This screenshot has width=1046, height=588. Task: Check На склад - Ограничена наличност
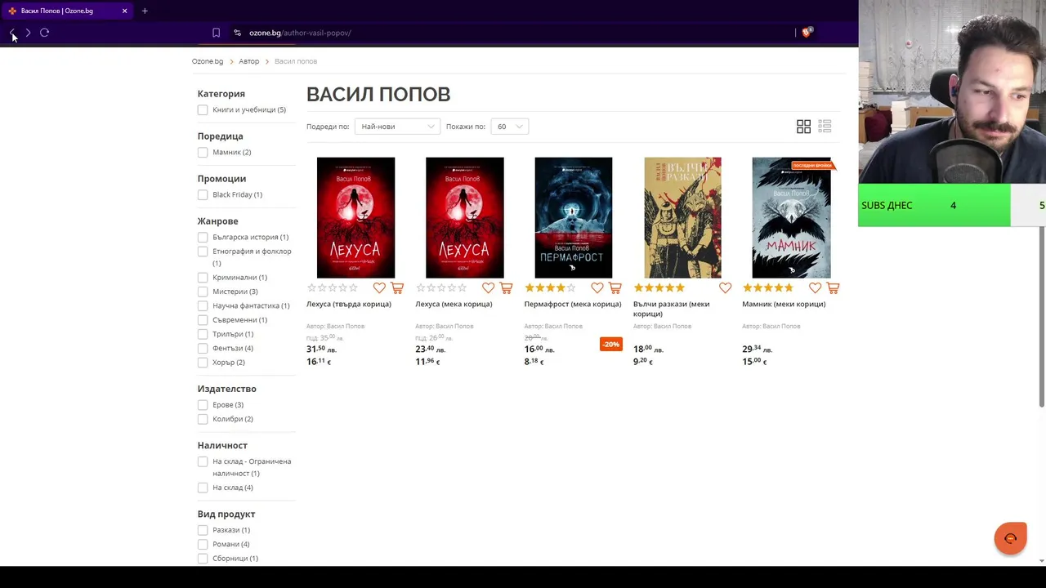coord(203,461)
